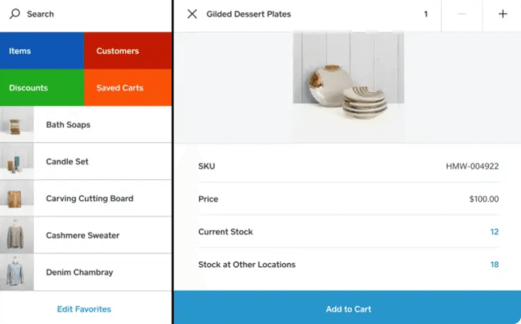This screenshot has height=324, width=521.
Task: Select Cashmere Sweater from favorites list
Action: click(x=86, y=235)
